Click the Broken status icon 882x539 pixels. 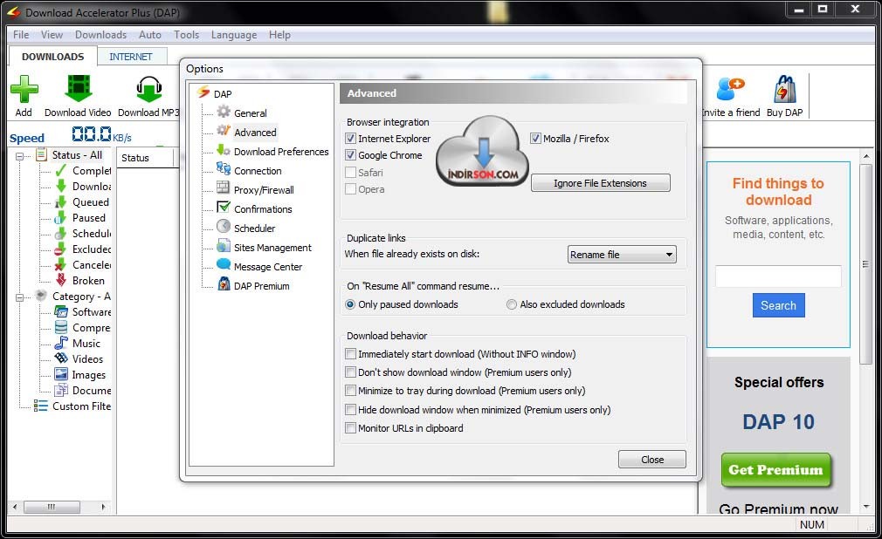(x=61, y=280)
